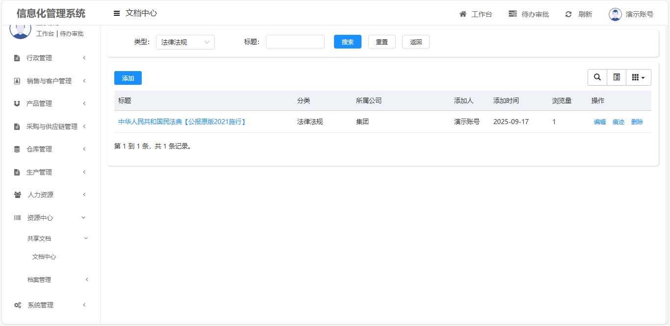Expand the 人力资源 sidebar menu
The image size is (670, 326).
tap(50, 195)
